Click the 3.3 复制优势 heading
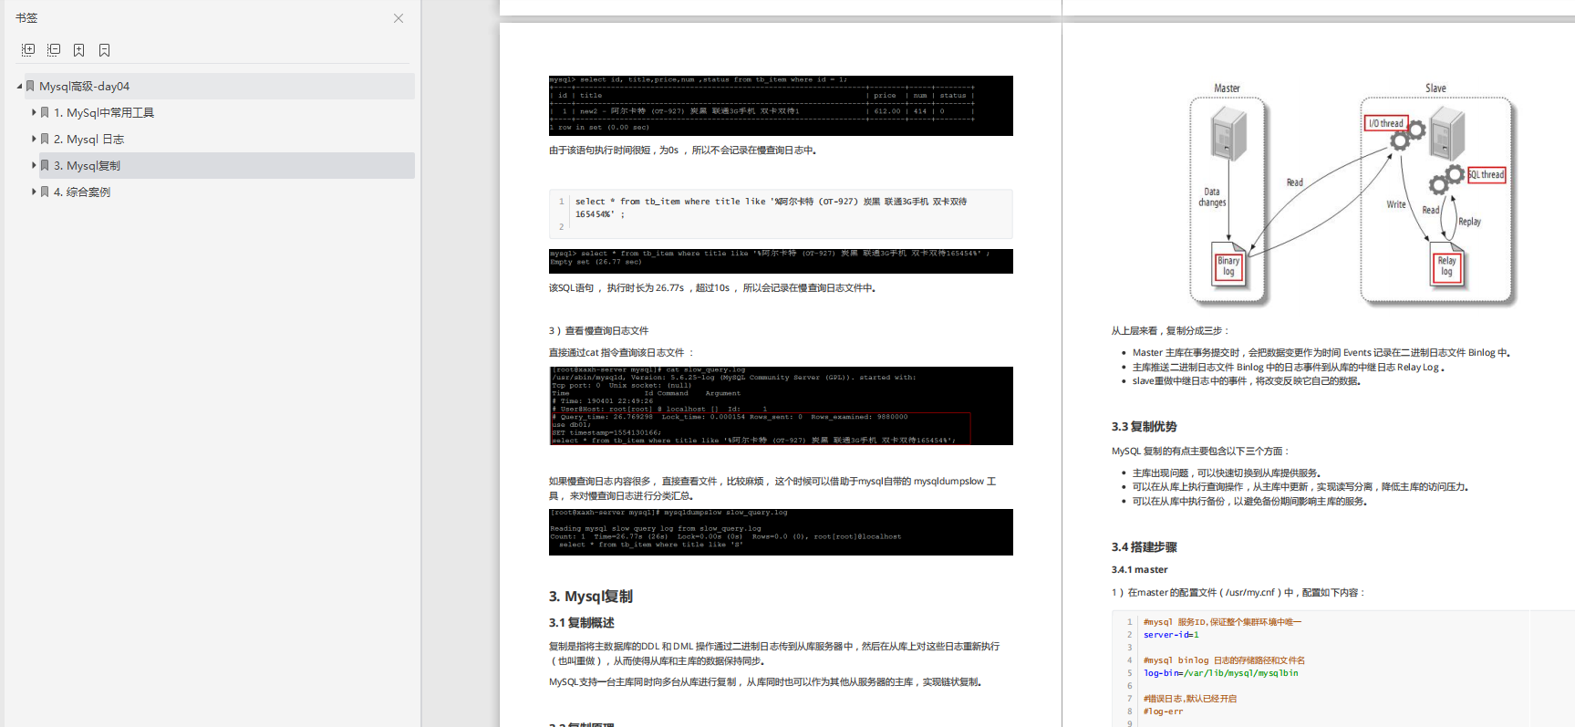The height and width of the screenshot is (727, 1575). (1144, 427)
